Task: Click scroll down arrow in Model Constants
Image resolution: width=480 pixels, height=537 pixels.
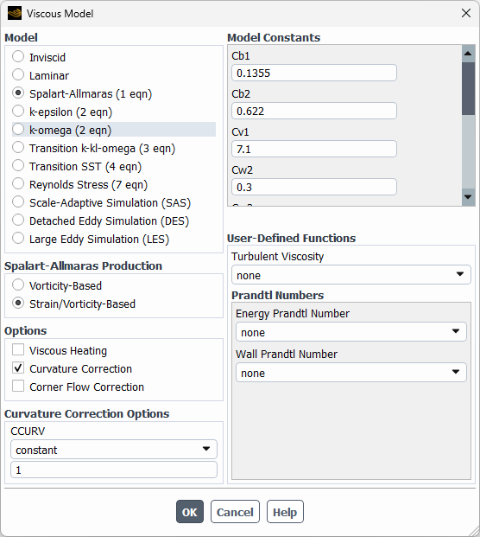Action: tap(468, 197)
